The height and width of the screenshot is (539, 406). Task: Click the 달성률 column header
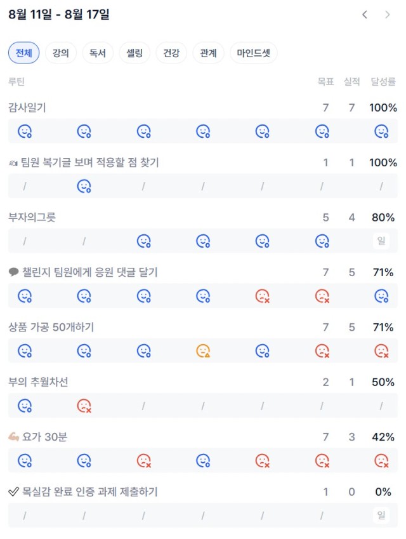(383, 82)
